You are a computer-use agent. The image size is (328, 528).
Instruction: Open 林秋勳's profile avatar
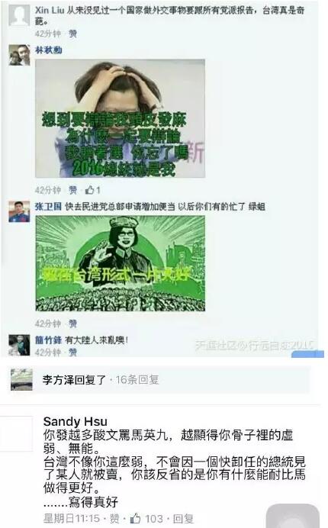[19, 54]
